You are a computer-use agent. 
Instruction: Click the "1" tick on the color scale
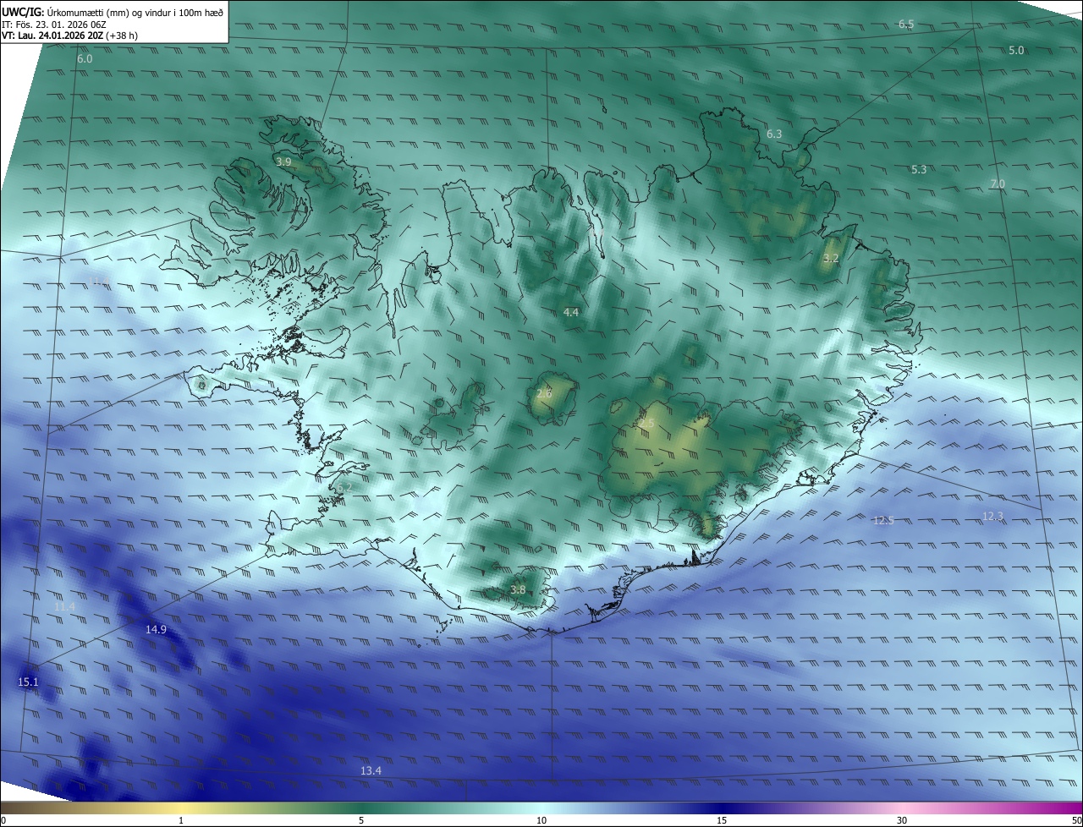tap(181, 820)
